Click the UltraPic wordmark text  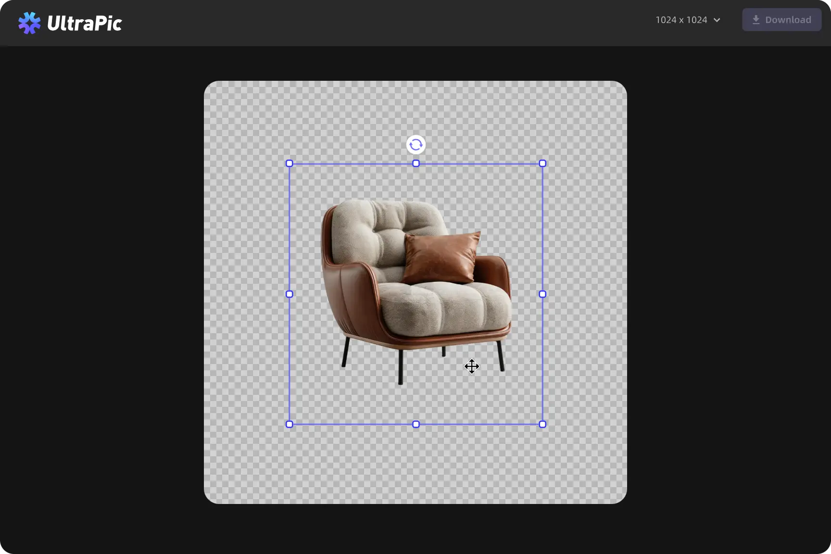(85, 23)
